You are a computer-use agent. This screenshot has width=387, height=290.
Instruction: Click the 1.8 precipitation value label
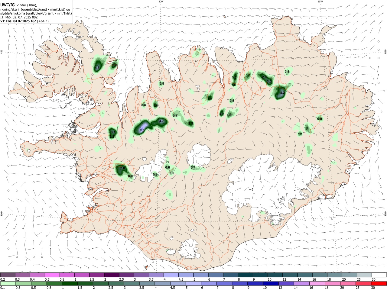coord(234,85)
